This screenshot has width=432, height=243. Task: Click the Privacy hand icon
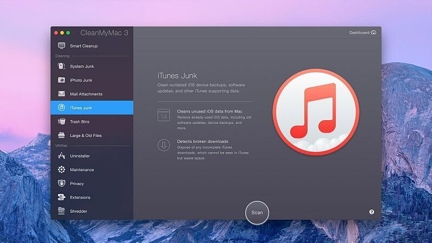click(61, 183)
